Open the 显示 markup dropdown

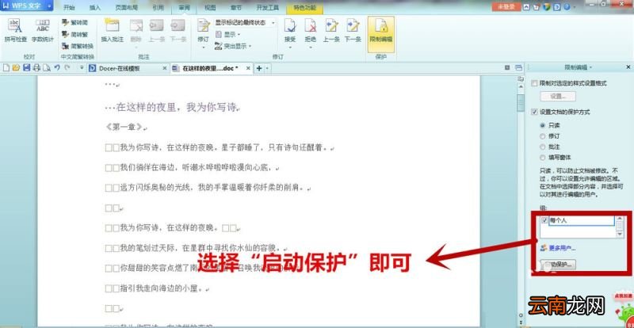point(227,34)
